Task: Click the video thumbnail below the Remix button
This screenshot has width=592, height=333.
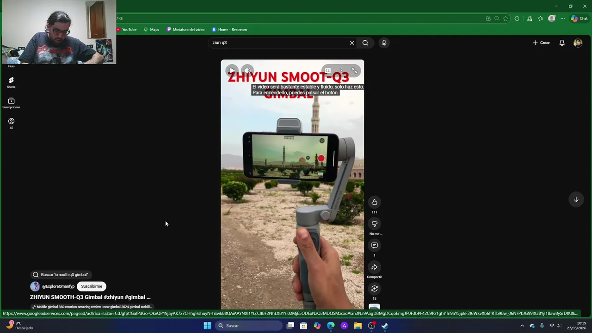Action: 375,307
